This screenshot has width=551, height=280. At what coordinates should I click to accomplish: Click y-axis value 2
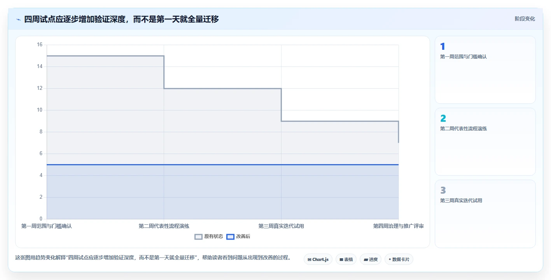pyautogui.click(x=41, y=197)
